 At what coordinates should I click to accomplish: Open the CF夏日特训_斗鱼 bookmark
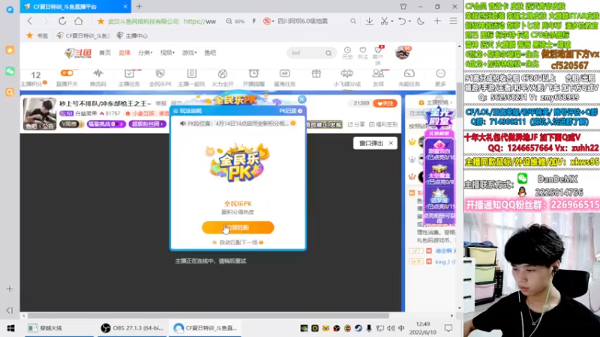click(x=83, y=35)
